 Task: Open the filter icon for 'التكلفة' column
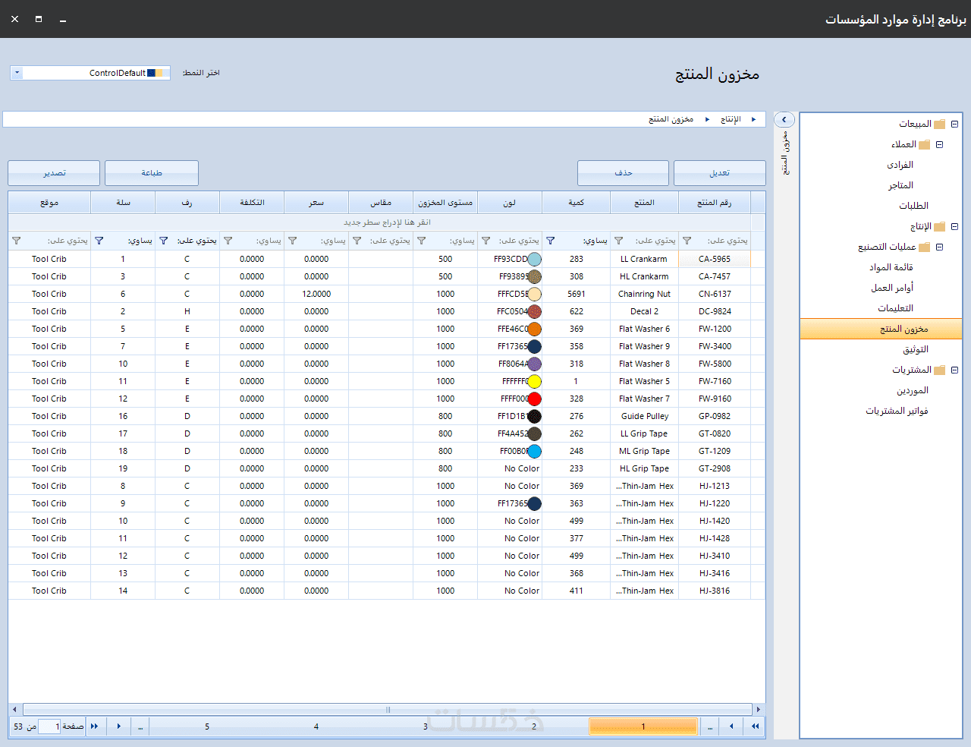228,241
